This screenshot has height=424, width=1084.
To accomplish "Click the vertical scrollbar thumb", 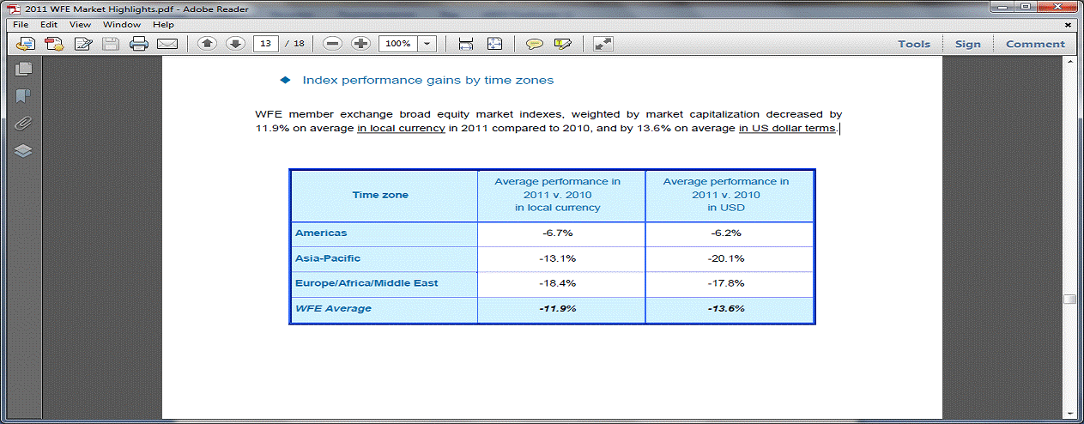I will [x=1069, y=300].
